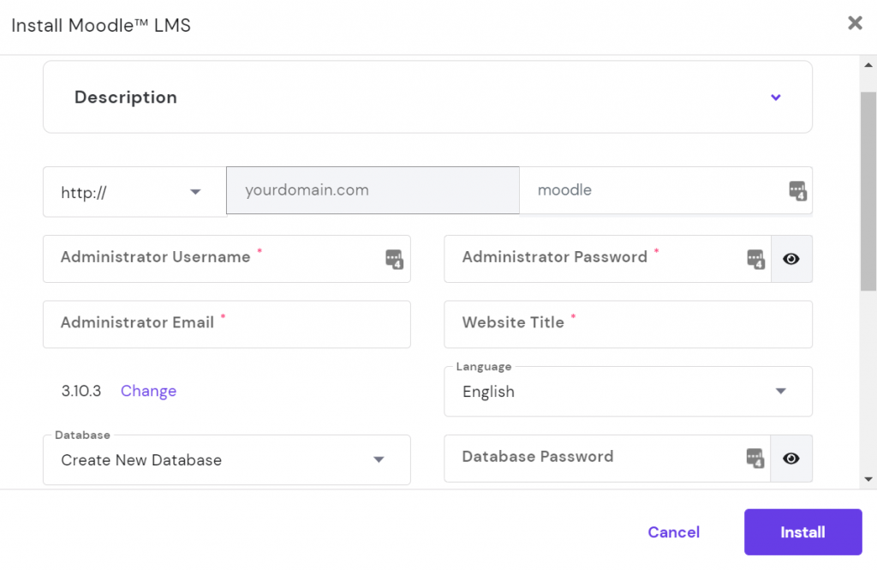Open the Create New Database dropdown
Screen dimensions: 877x570
(378, 459)
